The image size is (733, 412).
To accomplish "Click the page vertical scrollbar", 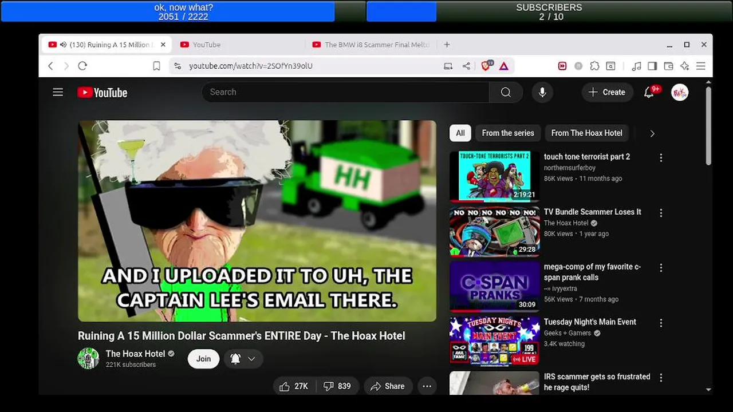I will 708,126.
